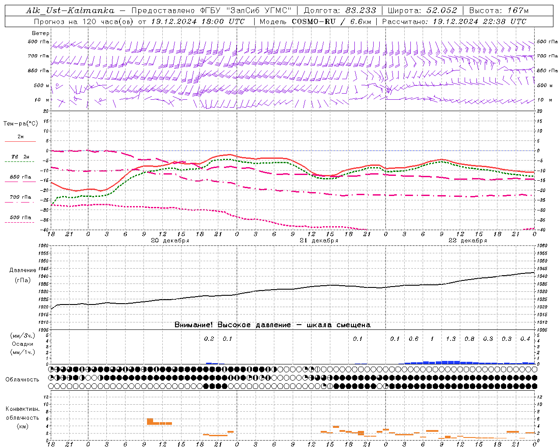560x448 pixels.
Task: Click the '(мм/1ч.)' unit label
Action: (x=23, y=352)
